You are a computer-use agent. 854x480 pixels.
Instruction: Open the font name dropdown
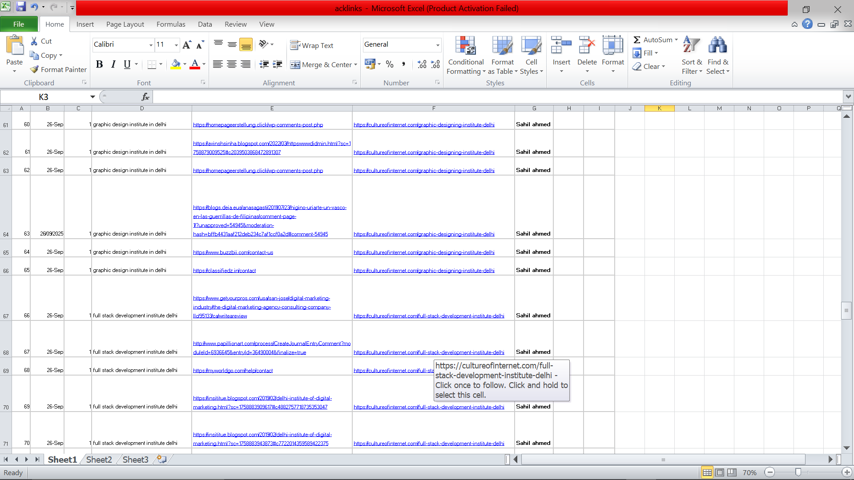pyautogui.click(x=151, y=44)
